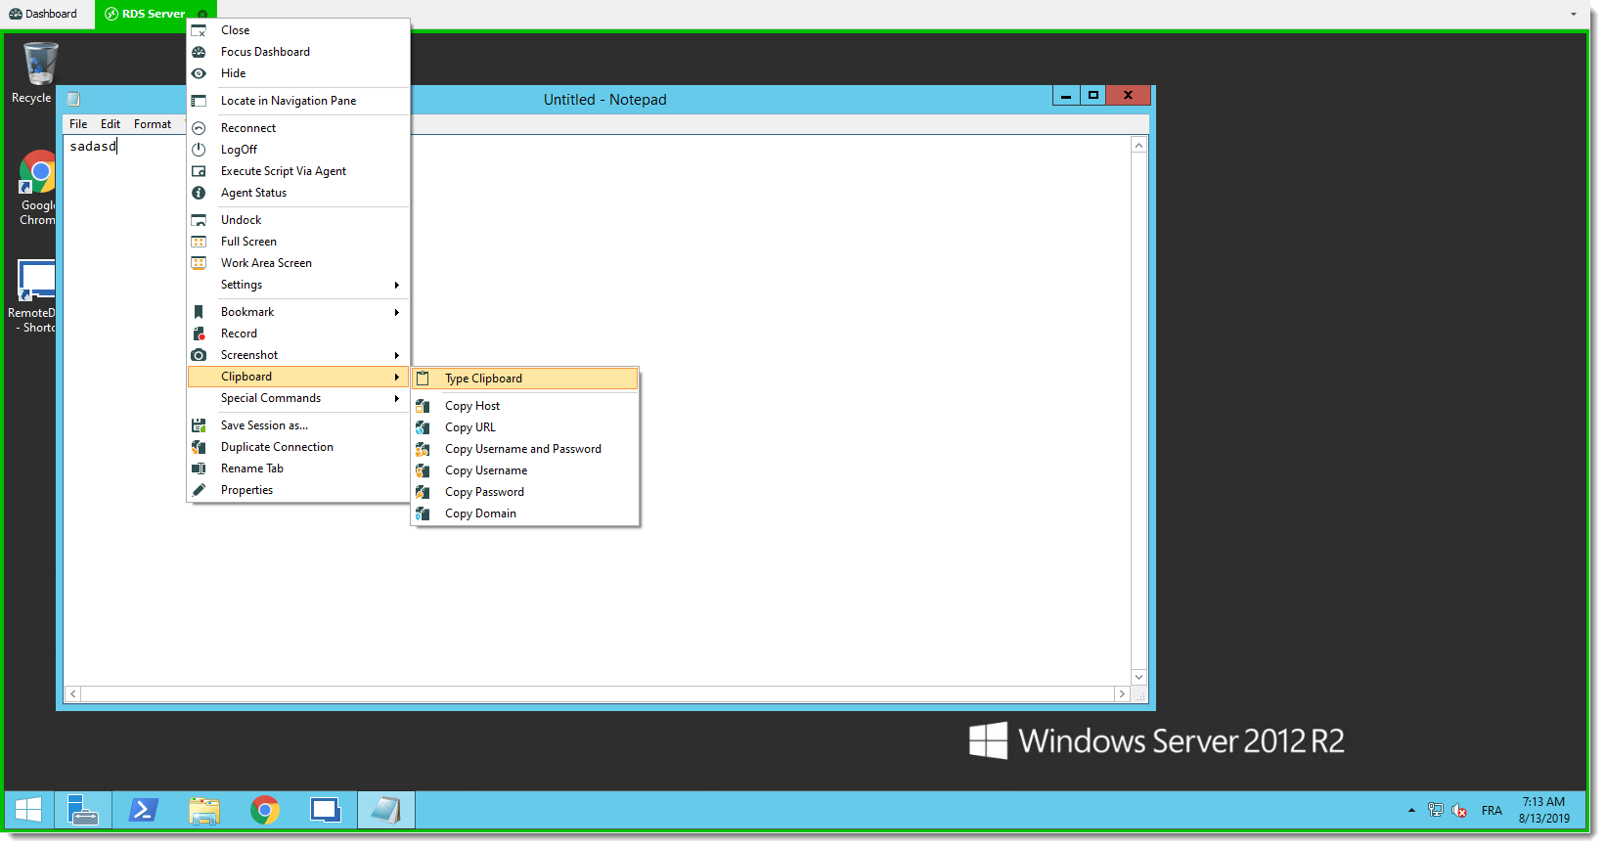The height and width of the screenshot is (848, 1605).
Task: Click the Execute Script Via Agent icon
Action: coord(199,171)
